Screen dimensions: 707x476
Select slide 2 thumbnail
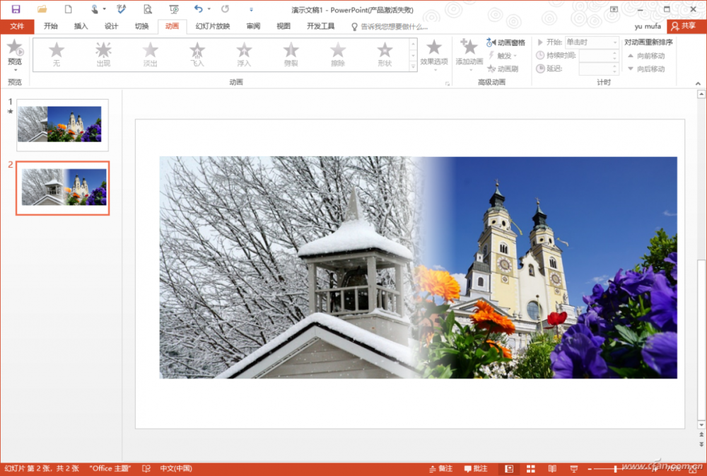63,187
